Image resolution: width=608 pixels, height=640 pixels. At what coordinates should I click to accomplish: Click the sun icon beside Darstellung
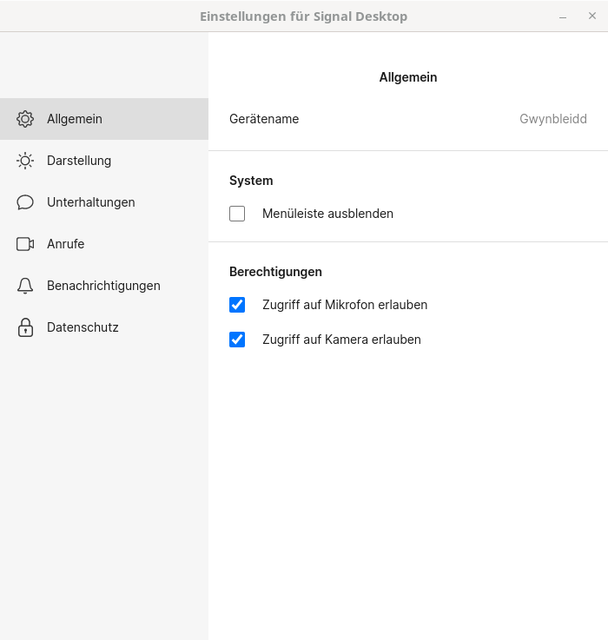[25, 161]
